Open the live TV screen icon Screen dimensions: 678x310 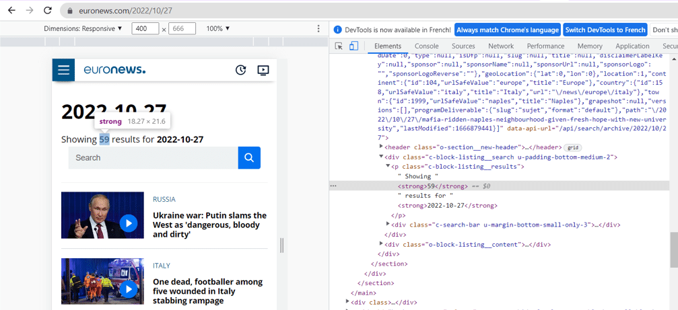pos(263,70)
